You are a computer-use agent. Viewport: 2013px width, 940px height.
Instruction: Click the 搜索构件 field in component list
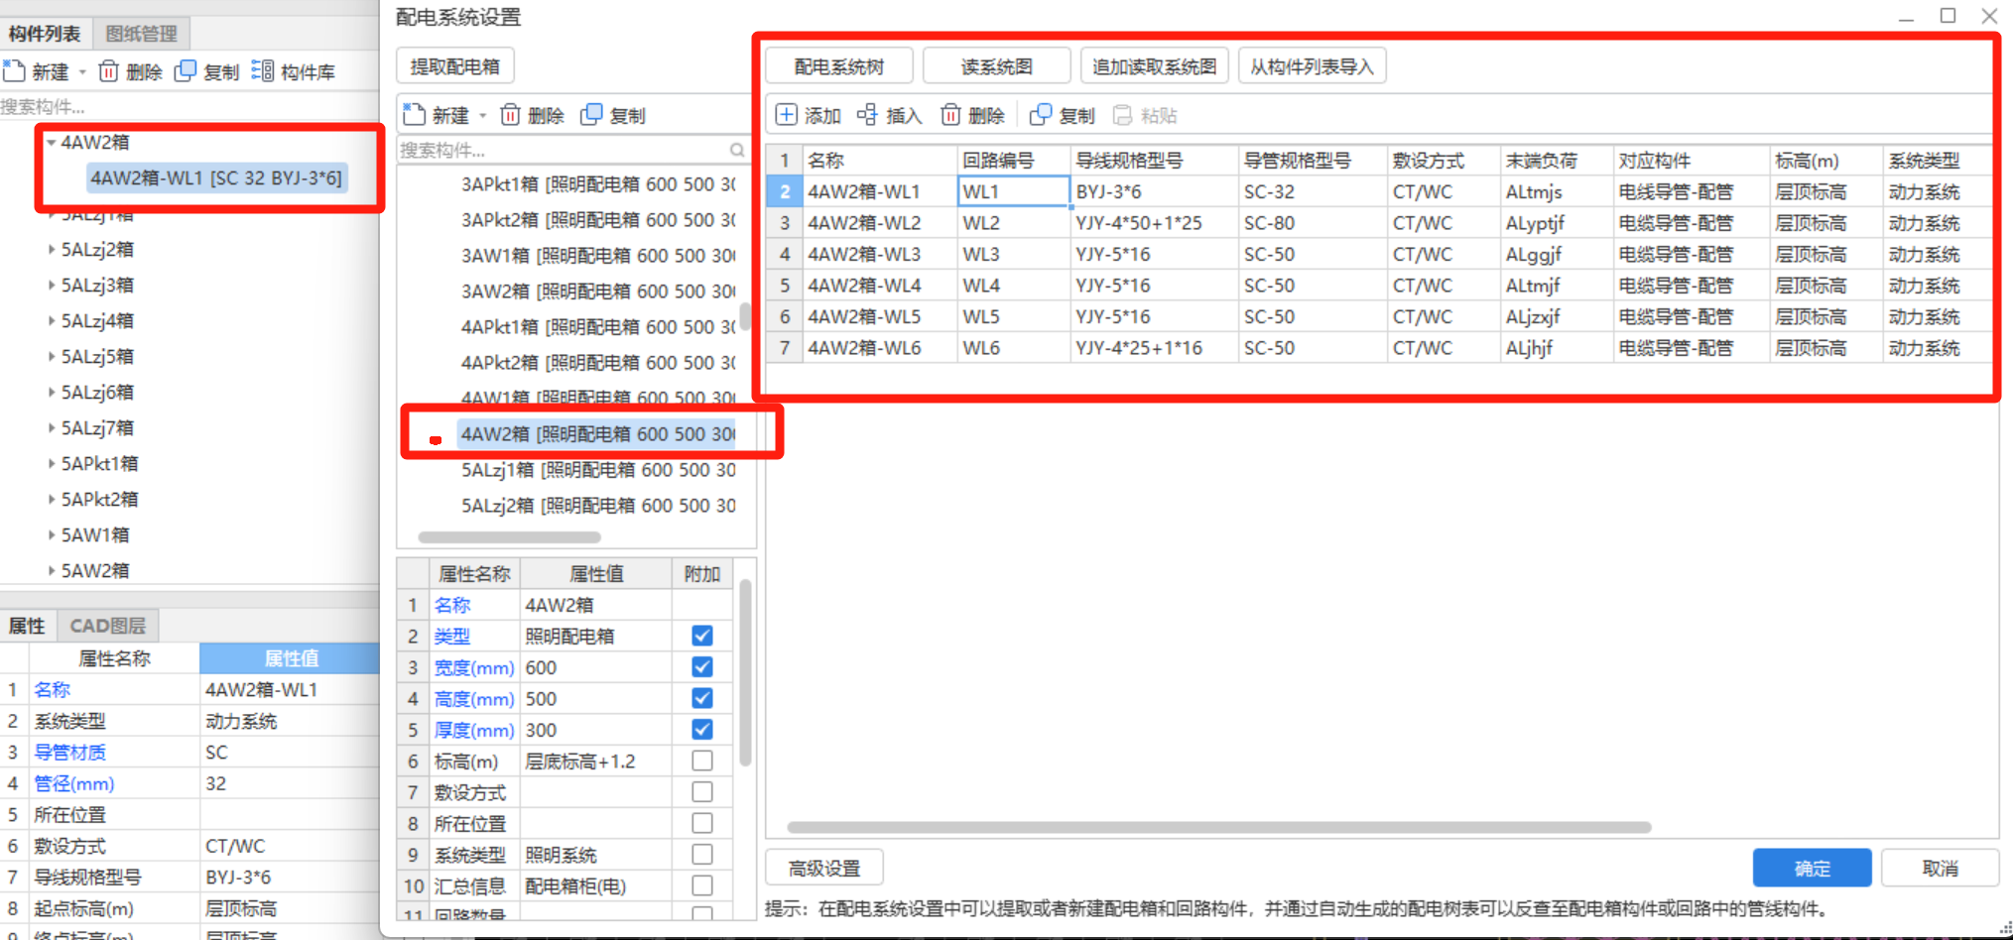(189, 106)
